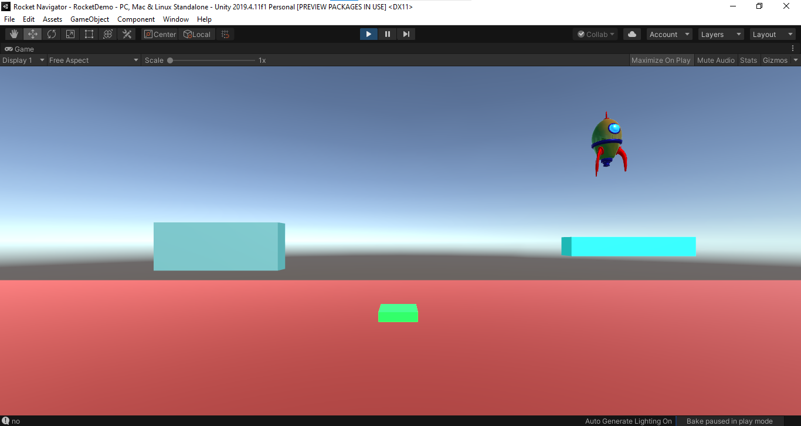Toggle Mute Audio

(716, 60)
